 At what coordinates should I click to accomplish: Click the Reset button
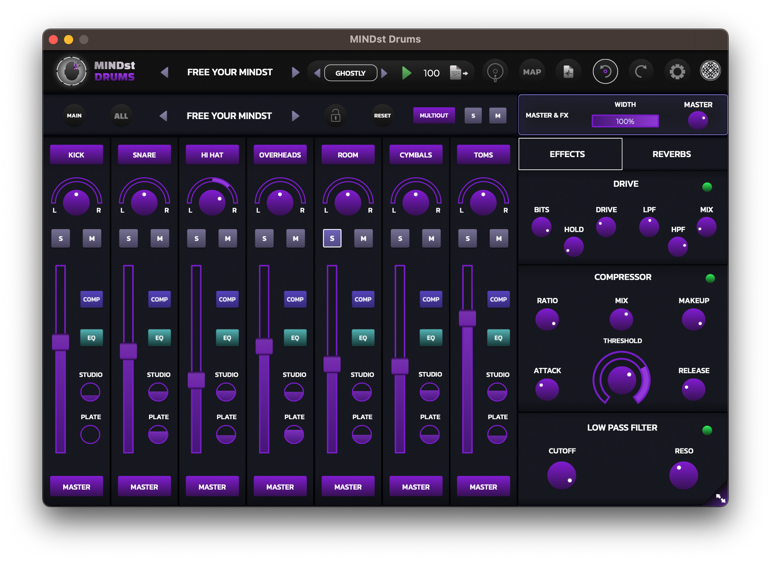(382, 115)
